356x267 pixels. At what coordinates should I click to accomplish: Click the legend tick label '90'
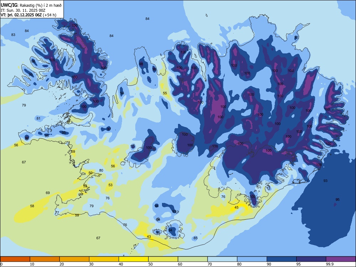pos(269,264)
